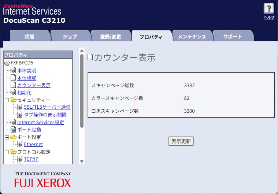278x194 pixels.
Task: Click the page icon beside Internet Services設定
Action: [13, 122]
